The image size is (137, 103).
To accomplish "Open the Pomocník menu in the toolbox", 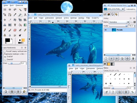I will click(19, 5).
